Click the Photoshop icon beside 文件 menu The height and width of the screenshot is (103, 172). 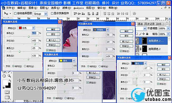3,8
